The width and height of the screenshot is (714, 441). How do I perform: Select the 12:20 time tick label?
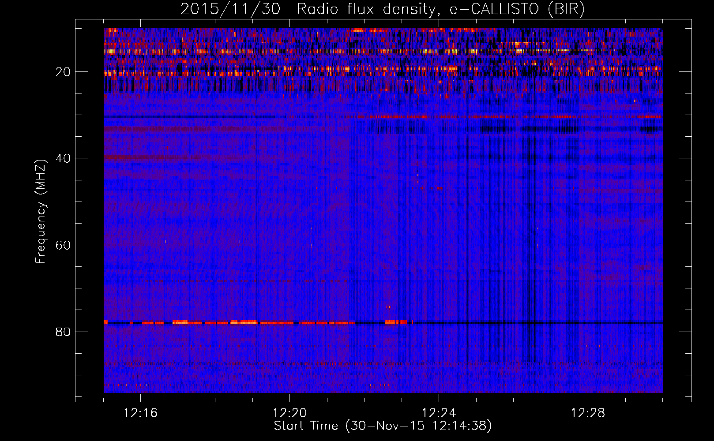click(289, 413)
